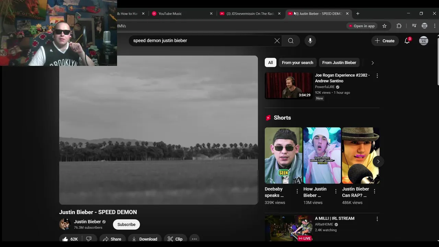Switch to the JDSnevermissin On The Radio tab
Viewport: 439px width, 247px height.
click(250, 14)
